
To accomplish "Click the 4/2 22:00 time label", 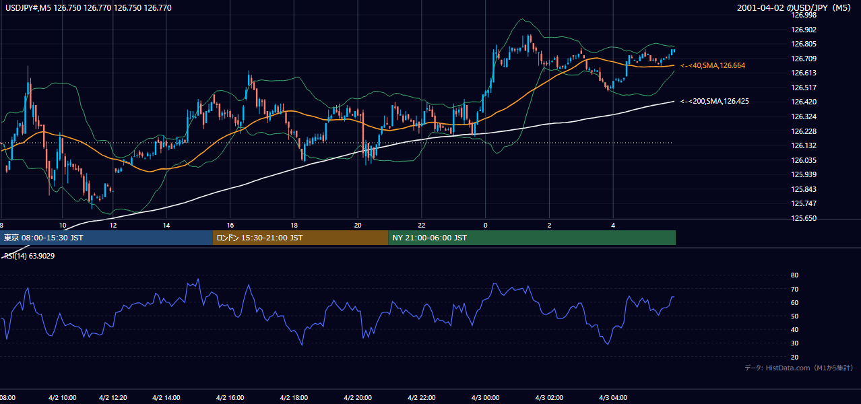I will 422,398.
